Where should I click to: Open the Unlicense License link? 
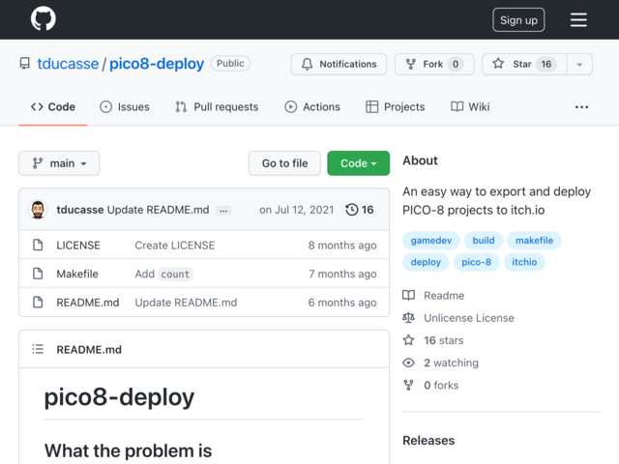pyautogui.click(x=469, y=318)
